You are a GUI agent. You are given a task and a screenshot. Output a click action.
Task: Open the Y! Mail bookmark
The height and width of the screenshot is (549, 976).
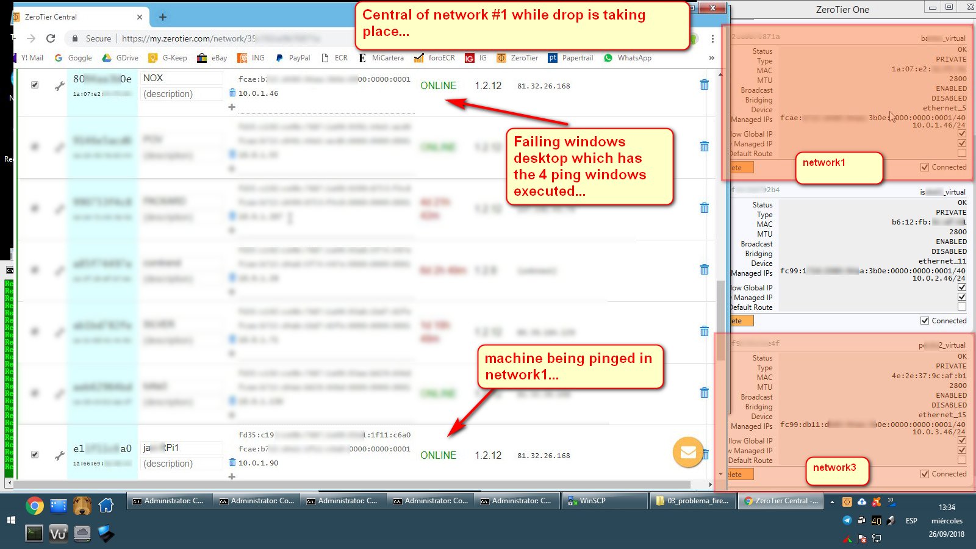(27, 58)
